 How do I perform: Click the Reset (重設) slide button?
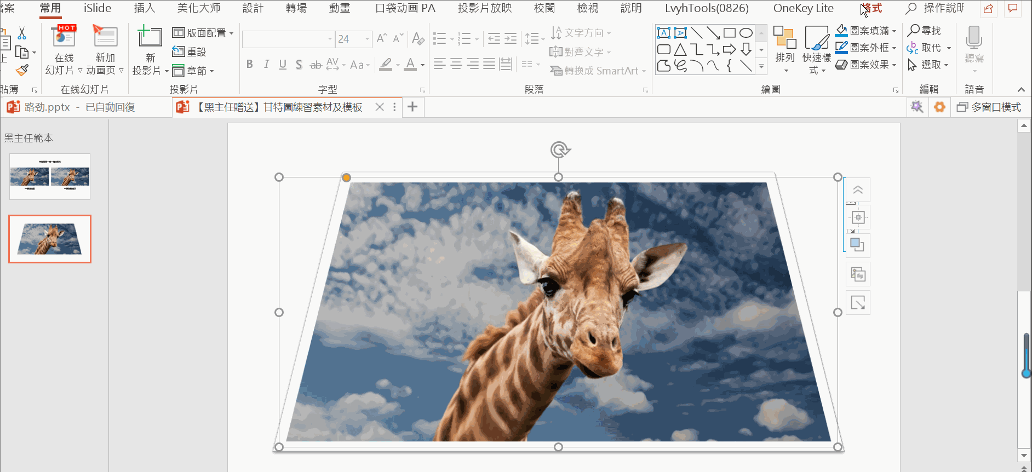pos(189,52)
